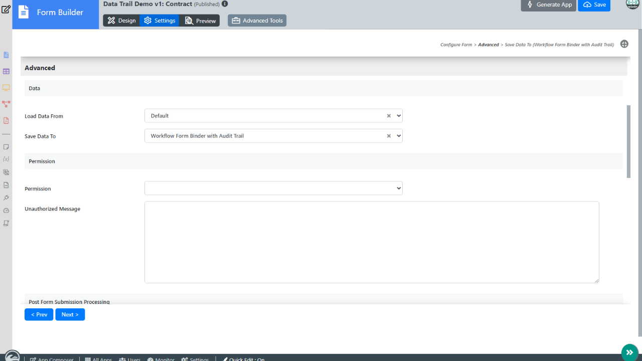Image resolution: width=642 pixels, height=361 pixels.
Task: Click the gauge icon in the left sidebar
Action: (6, 211)
